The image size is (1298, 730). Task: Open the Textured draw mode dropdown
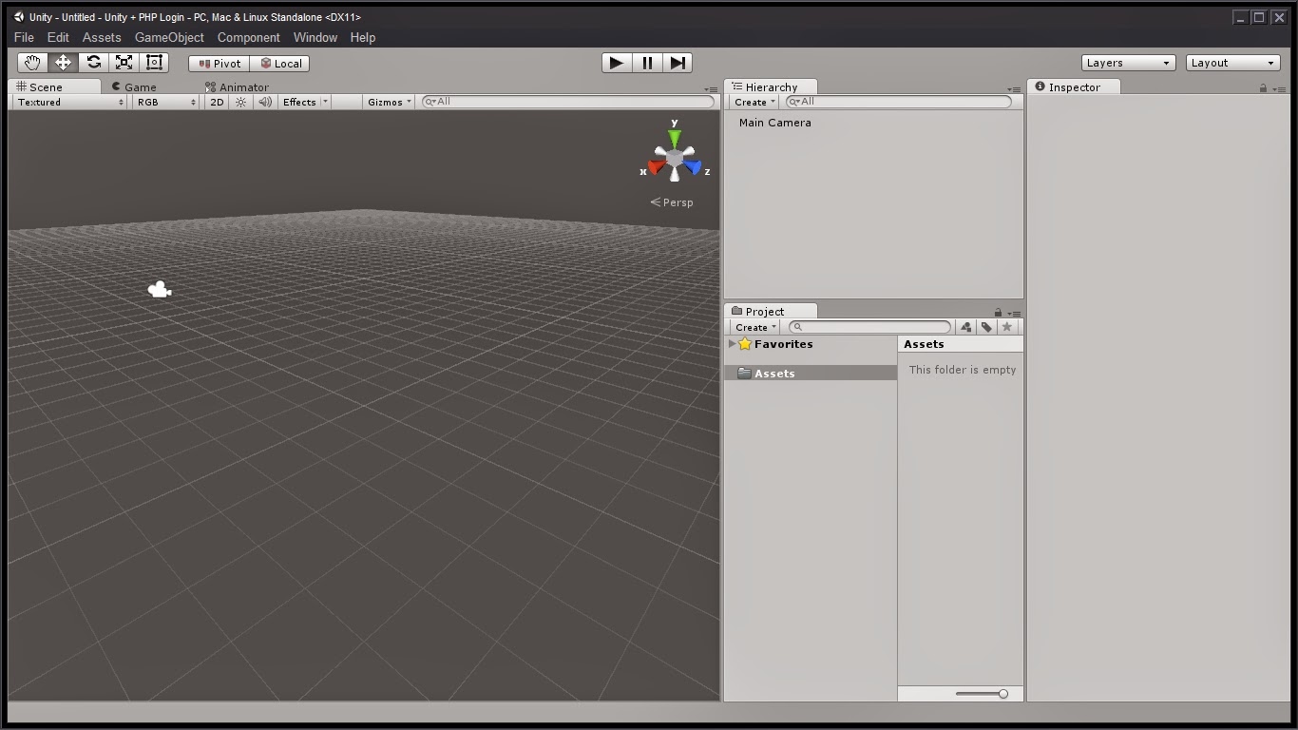(65, 102)
